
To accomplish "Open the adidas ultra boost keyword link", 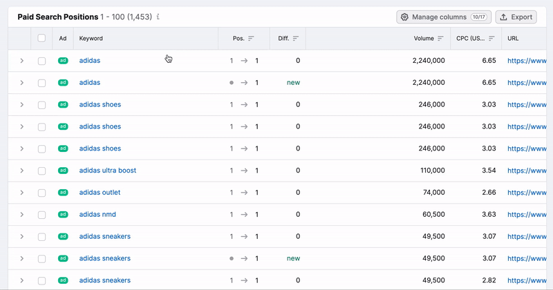I will click(x=108, y=171).
